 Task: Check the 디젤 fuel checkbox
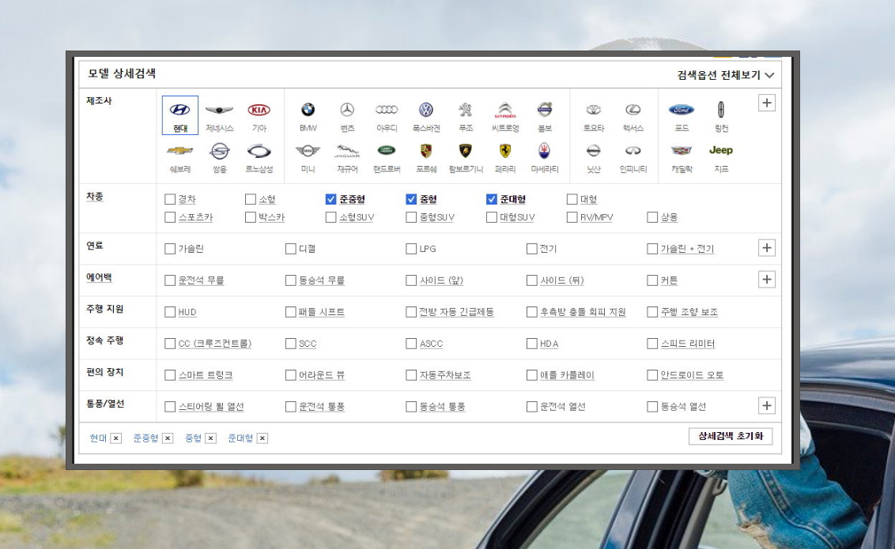tap(290, 249)
